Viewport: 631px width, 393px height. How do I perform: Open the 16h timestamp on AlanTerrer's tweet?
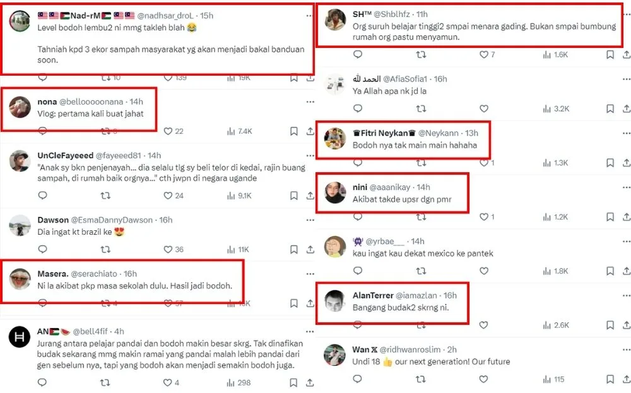point(450,295)
